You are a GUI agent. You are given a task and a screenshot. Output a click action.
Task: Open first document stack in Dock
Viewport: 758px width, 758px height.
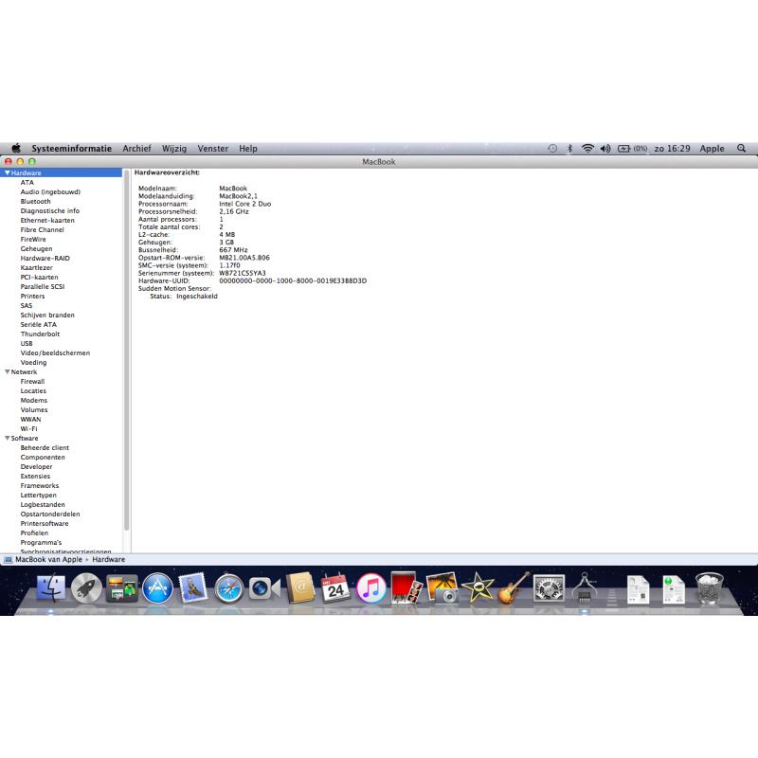pos(638,588)
